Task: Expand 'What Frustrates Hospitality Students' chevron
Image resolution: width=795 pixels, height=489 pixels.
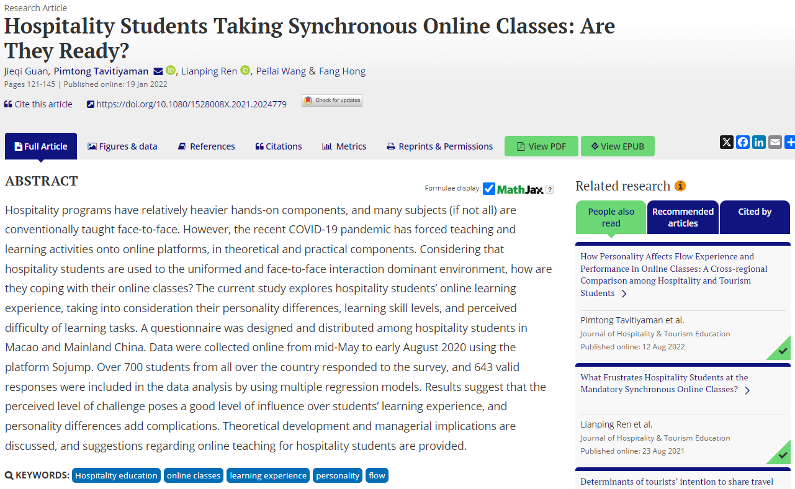Action: pos(747,390)
